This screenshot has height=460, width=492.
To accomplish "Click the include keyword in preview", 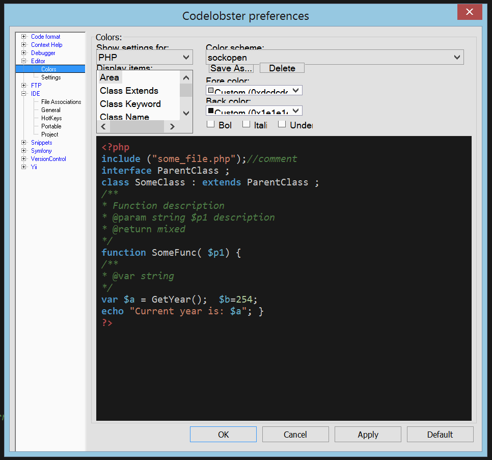I will (x=121, y=159).
